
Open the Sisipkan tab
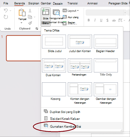pyautogui.click(x=34, y=3)
